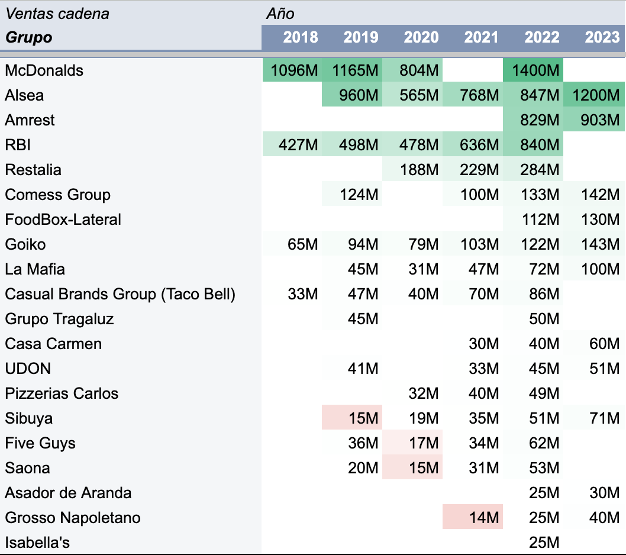The height and width of the screenshot is (555, 626).
Task: Click Alsea 2019 cell 960M
Action: (352, 95)
